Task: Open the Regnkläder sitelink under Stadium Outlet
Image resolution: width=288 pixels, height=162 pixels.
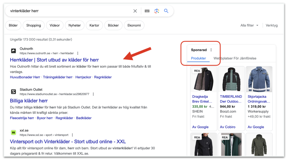Action: [64, 118]
